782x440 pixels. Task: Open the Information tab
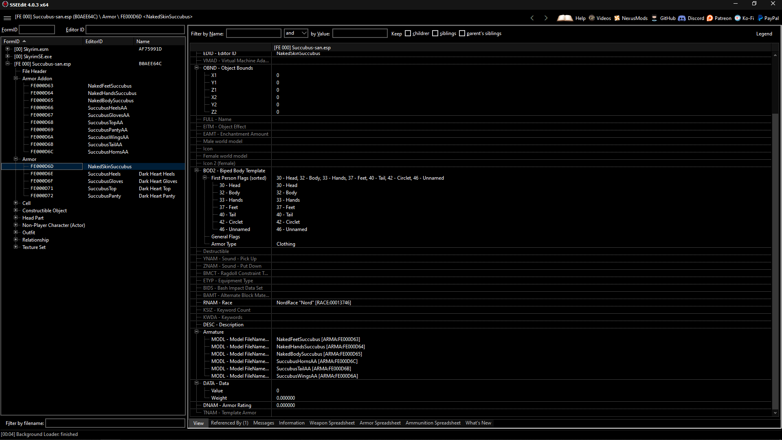(x=292, y=423)
